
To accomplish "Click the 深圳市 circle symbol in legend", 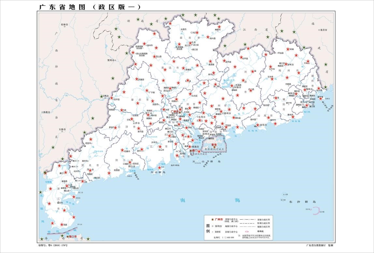I will pyautogui.click(x=212, y=226).
